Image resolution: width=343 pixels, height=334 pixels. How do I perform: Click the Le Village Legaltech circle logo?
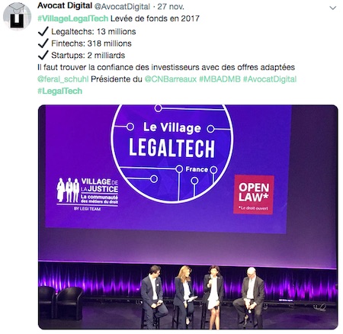point(172,153)
